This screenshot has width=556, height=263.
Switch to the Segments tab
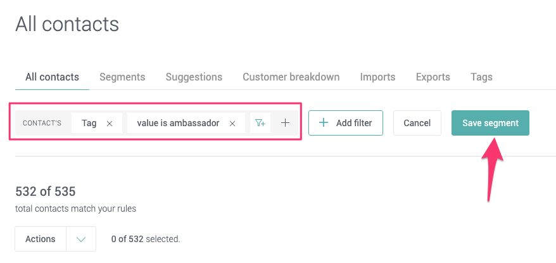pos(122,77)
